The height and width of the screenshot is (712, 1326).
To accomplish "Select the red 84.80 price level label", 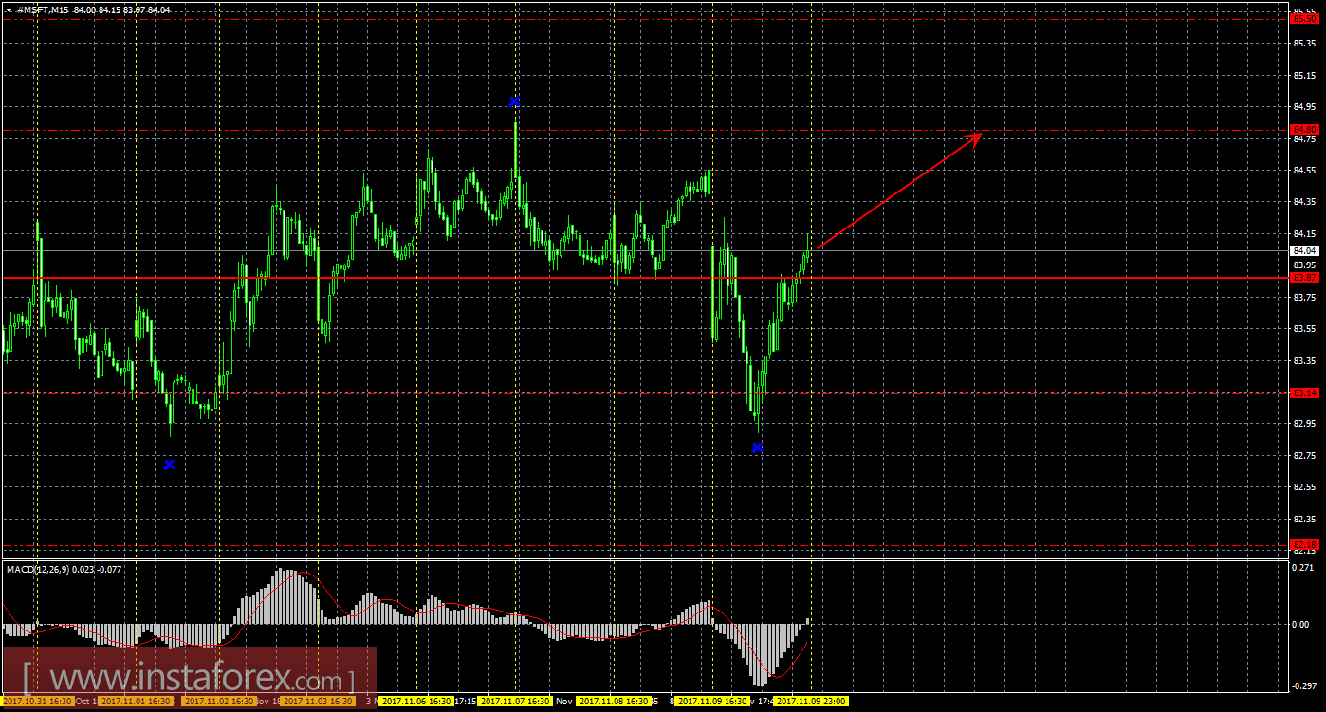I will pos(1305,129).
